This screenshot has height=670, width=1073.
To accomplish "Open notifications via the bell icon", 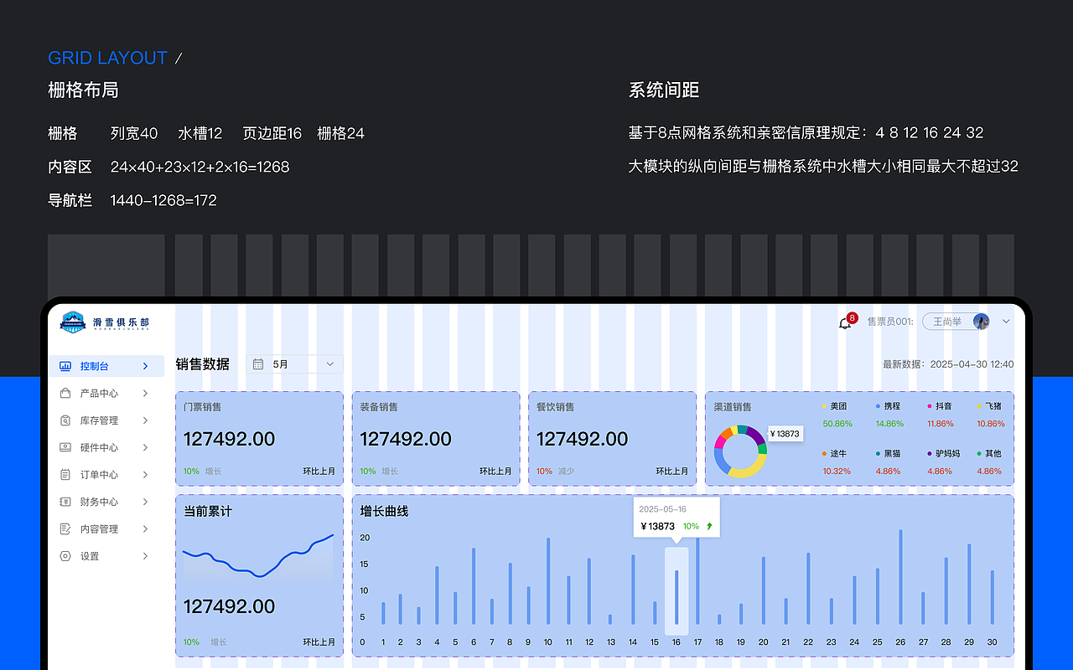I will (846, 321).
